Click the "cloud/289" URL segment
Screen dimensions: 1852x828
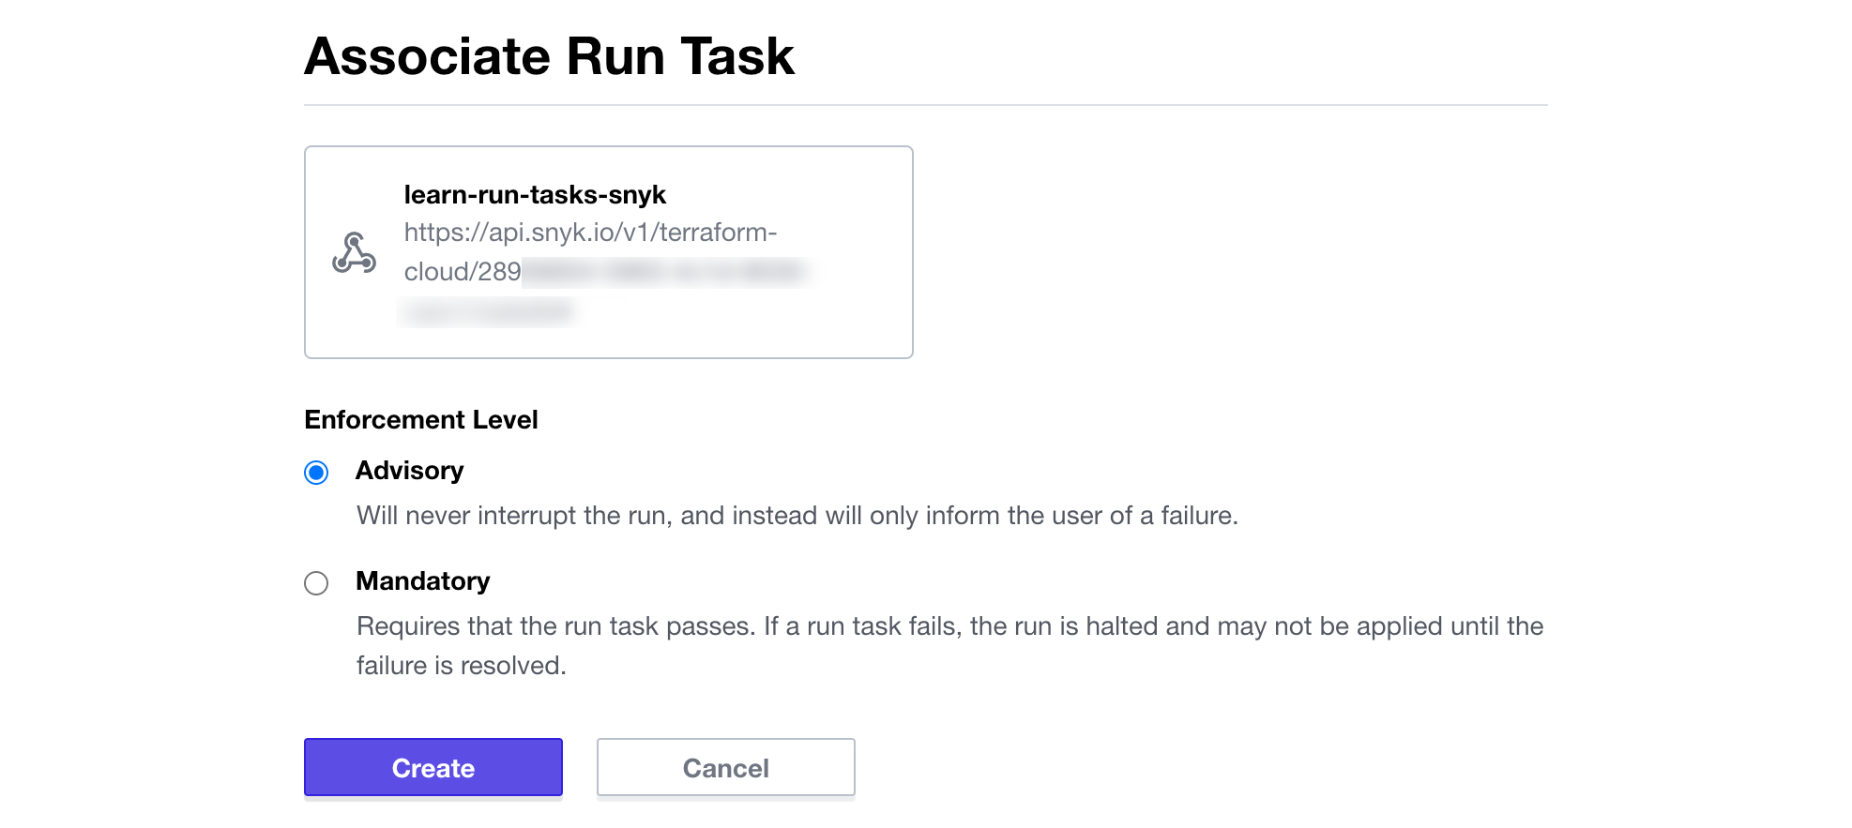[463, 272]
